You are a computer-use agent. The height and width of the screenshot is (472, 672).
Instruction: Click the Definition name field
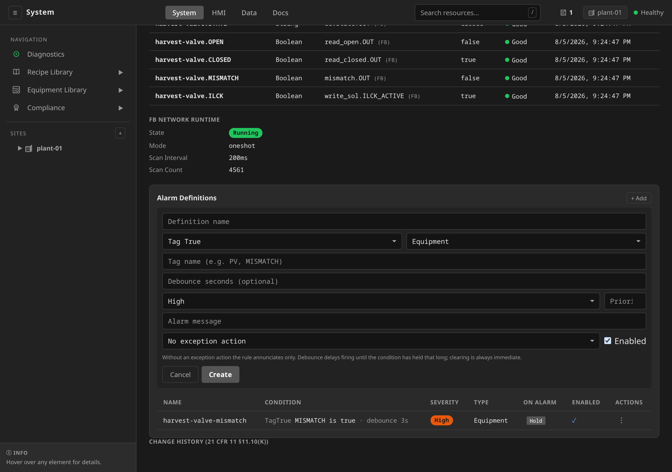404,221
